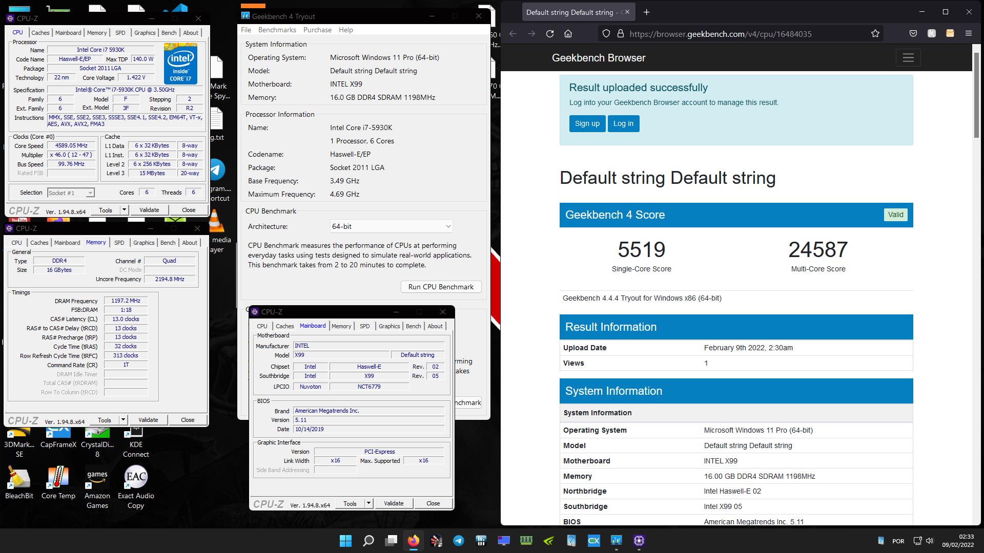Click the Firefox home icon
The width and height of the screenshot is (984, 553).
pyautogui.click(x=568, y=34)
